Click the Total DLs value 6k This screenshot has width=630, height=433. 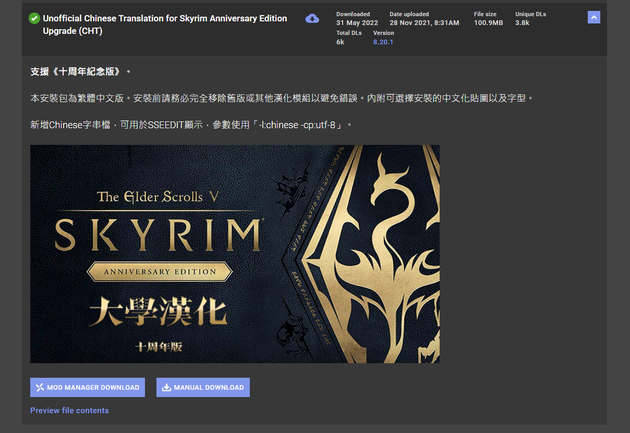point(340,42)
